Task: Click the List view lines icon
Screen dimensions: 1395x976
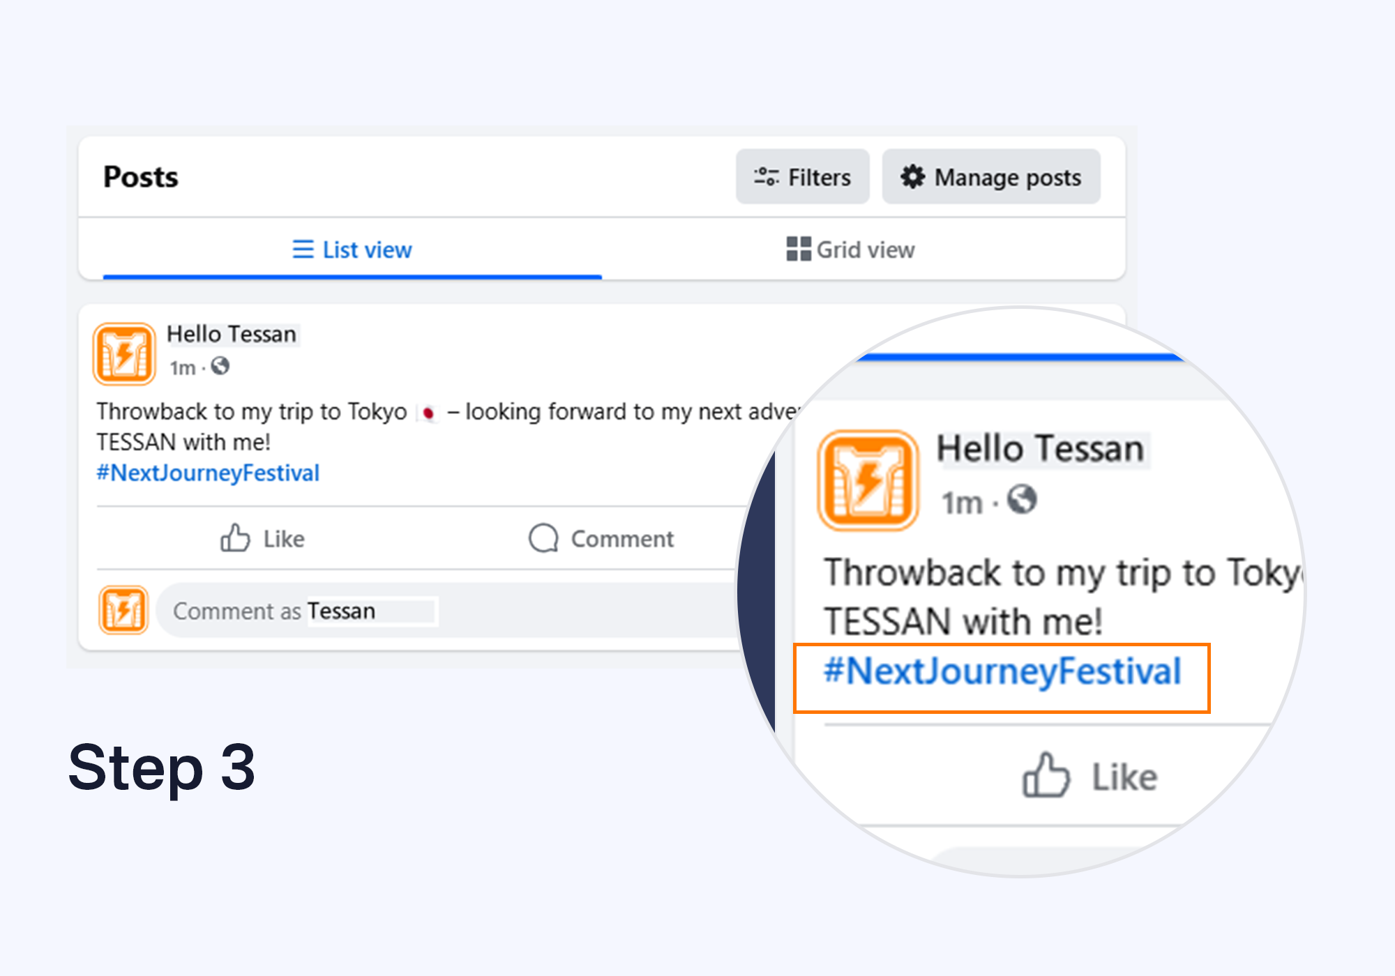Action: (303, 250)
